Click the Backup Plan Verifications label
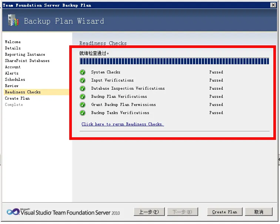 119,97
